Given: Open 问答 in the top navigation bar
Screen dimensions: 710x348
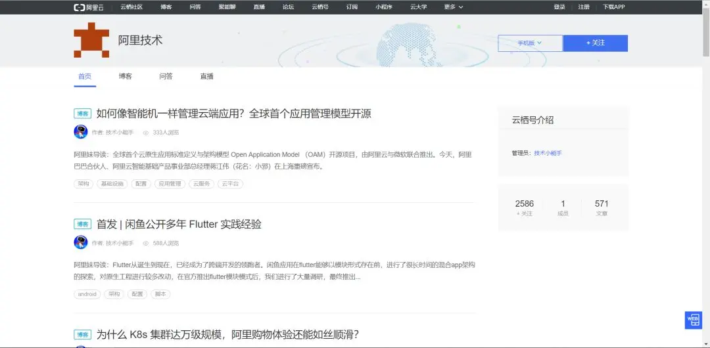Looking at the screenshot, I should (196, 7).
